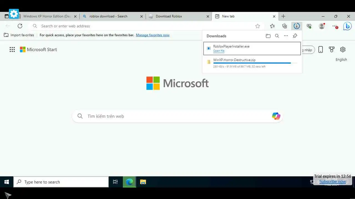Screen dimensions: 355x199
Task: Pin the Downloads panel
Action: point(295,36)
